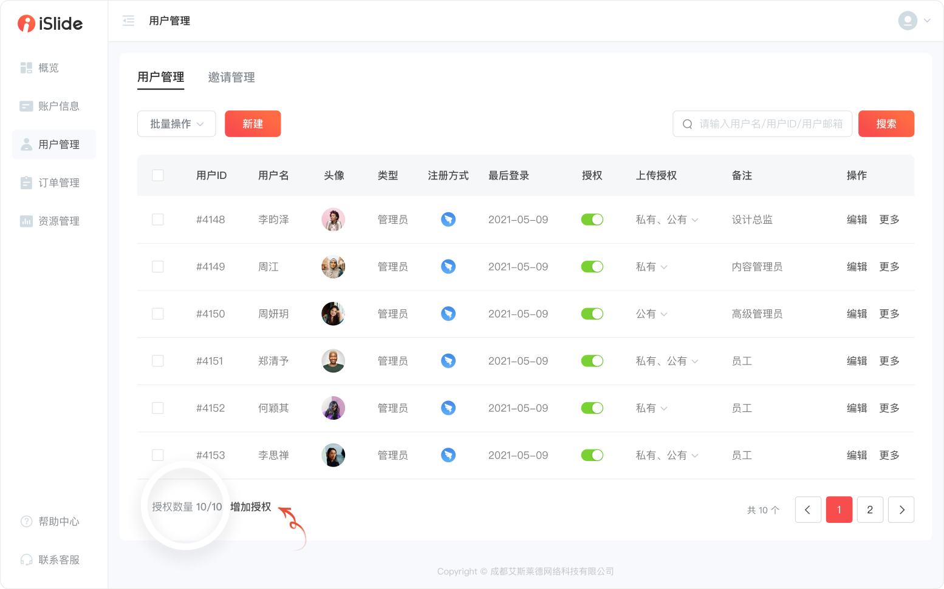Click the iSlide logo icon
Image resolution: width=944 pixels, height=589 pixels.
26,24
